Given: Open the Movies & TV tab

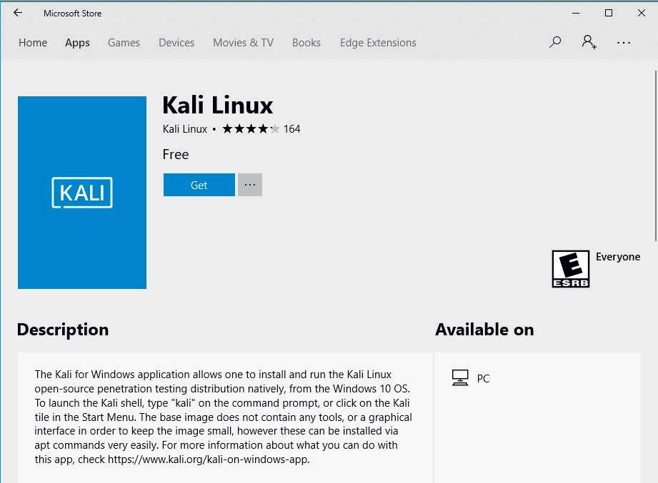Looking at the screenshot, I should tap(244, 43).
